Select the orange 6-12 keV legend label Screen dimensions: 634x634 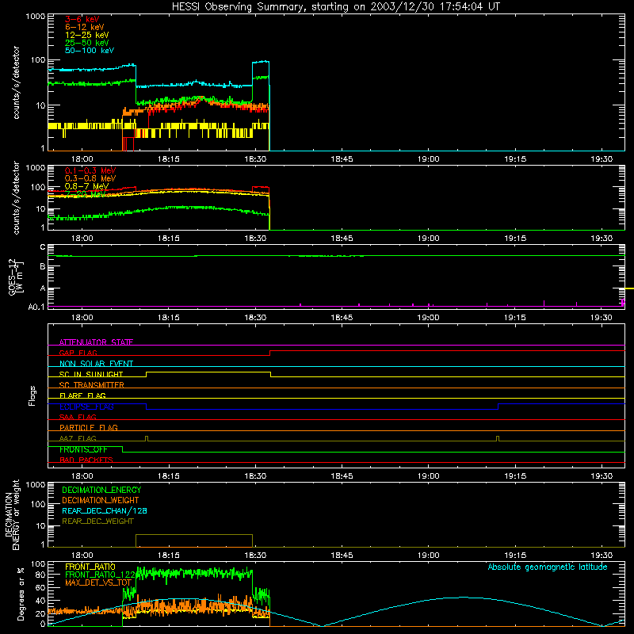click(84, 27)
